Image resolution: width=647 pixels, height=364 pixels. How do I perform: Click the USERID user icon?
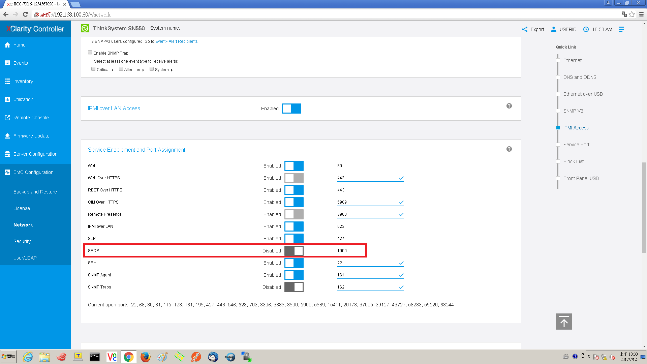[554, 29]
